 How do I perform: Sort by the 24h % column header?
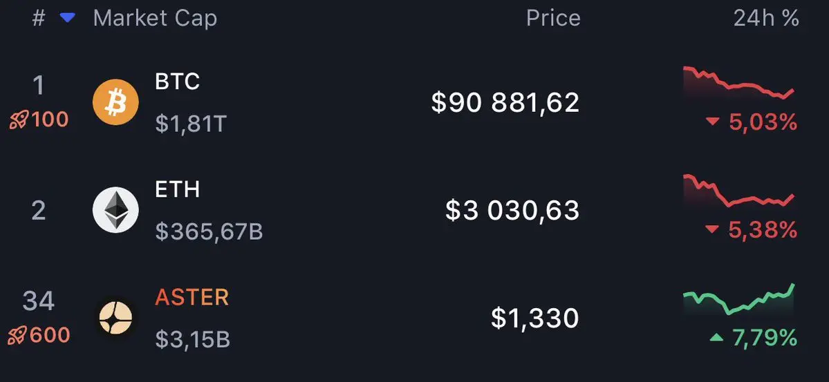click(766, 19)
